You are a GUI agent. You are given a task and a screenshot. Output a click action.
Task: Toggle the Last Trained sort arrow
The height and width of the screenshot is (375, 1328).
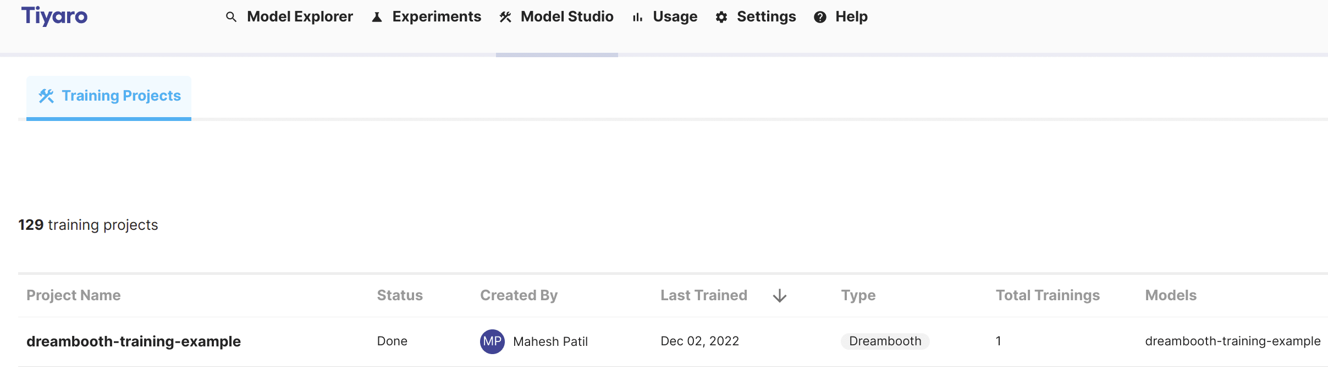[780, 296]
